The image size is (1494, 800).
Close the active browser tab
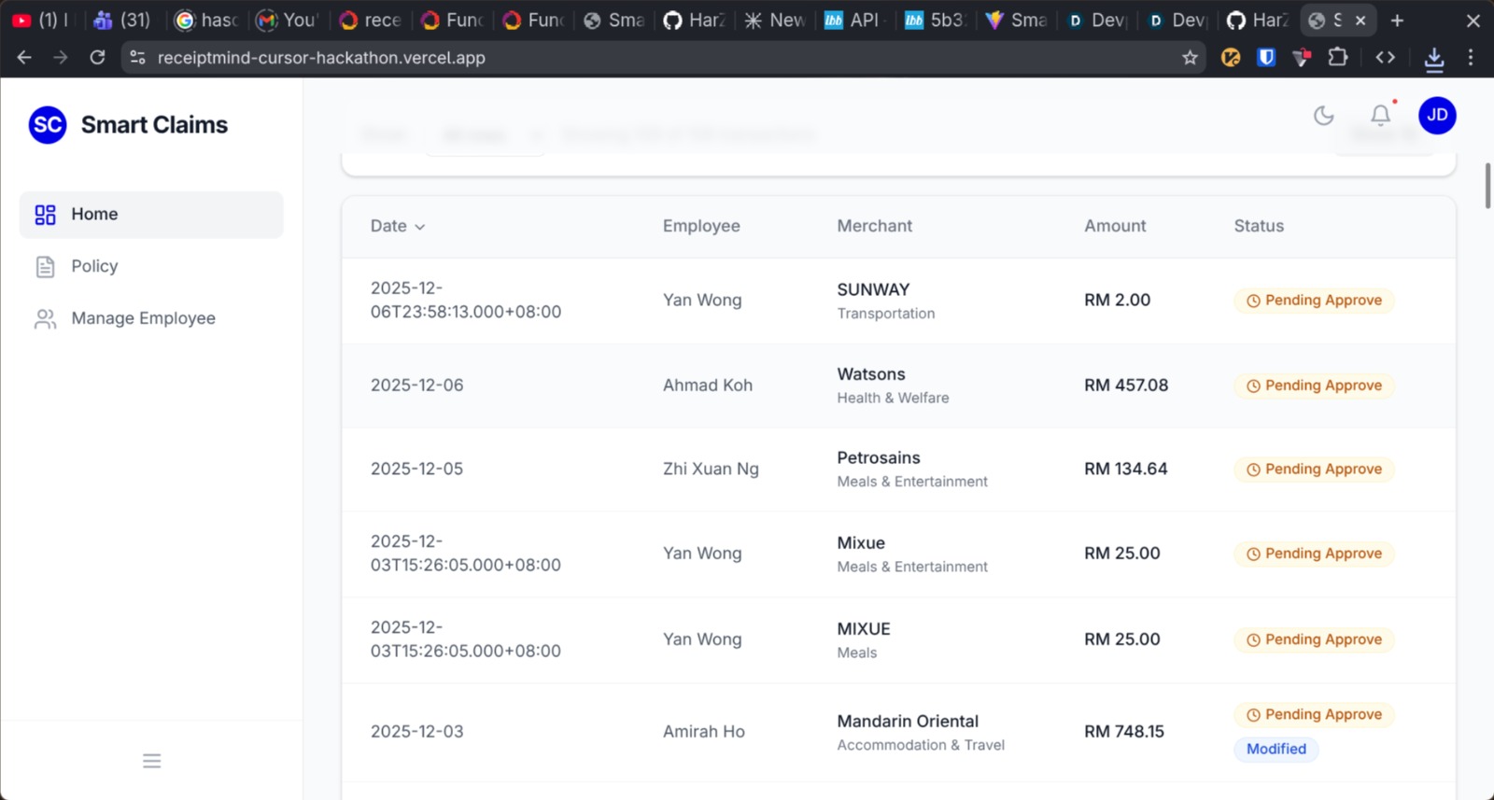(1360, 21)
